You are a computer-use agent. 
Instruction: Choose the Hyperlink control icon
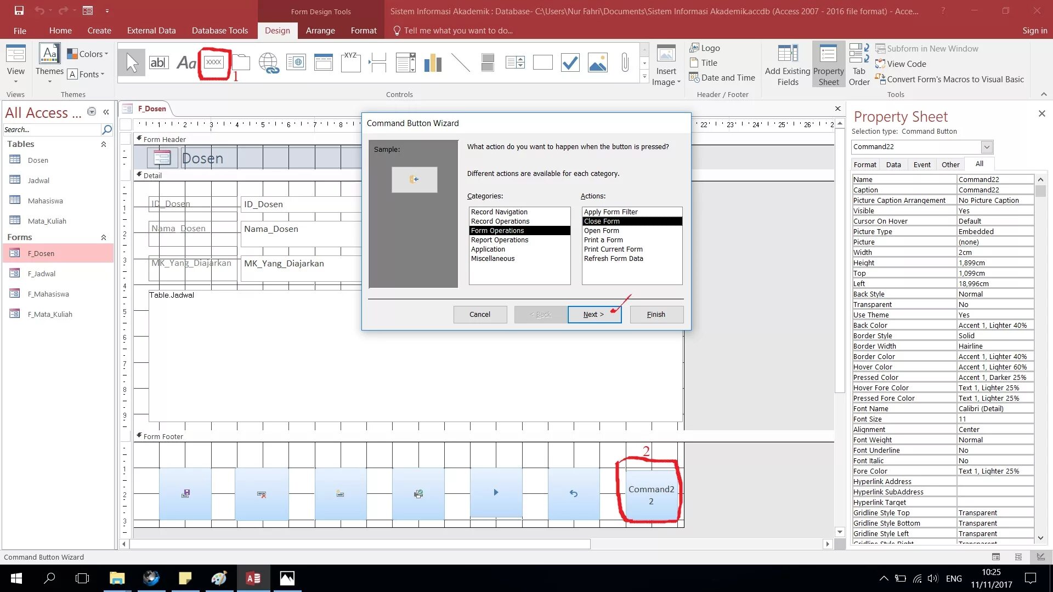(269, 63)
